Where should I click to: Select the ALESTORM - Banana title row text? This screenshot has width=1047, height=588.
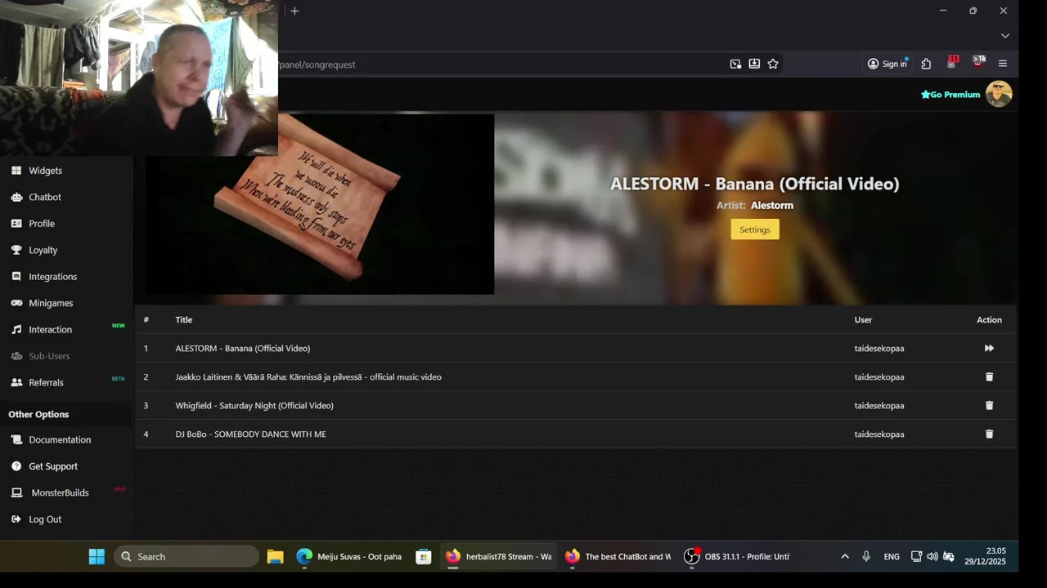click(x=243, y=348)
